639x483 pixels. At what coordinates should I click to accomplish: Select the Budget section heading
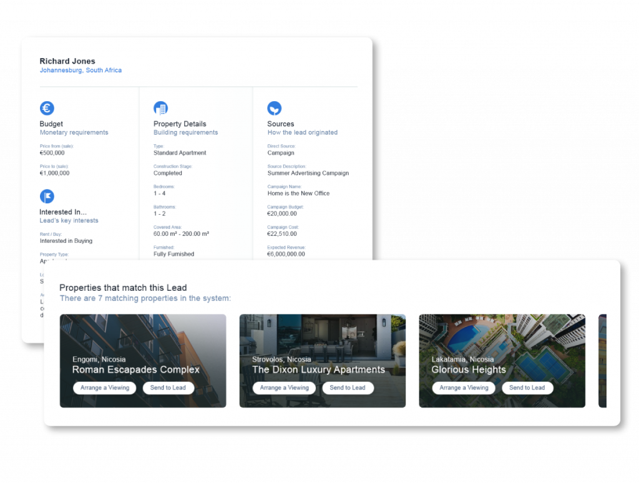click(51, 124)
